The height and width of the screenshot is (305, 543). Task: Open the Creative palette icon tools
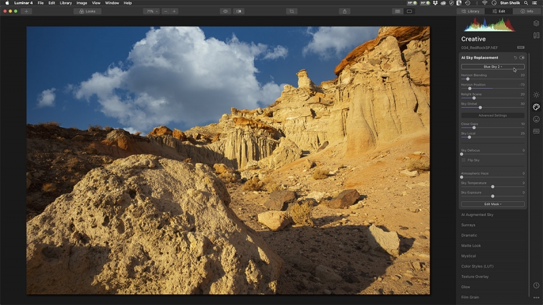click(x=536, y=107)
